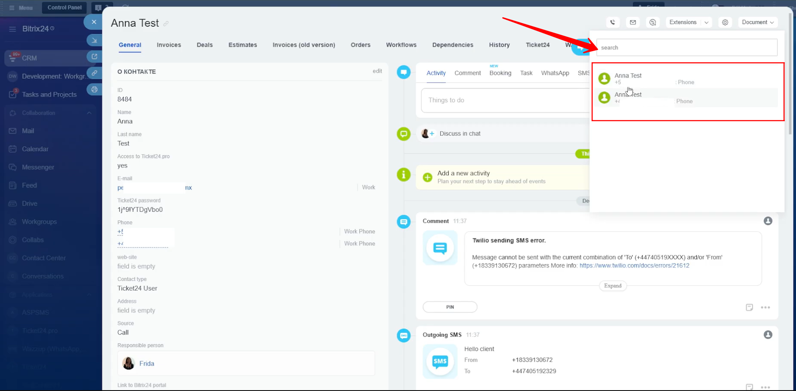796x391 pixels.
Task: Open three-dots menu on Comment entry
Action: (x=765, y=308)
